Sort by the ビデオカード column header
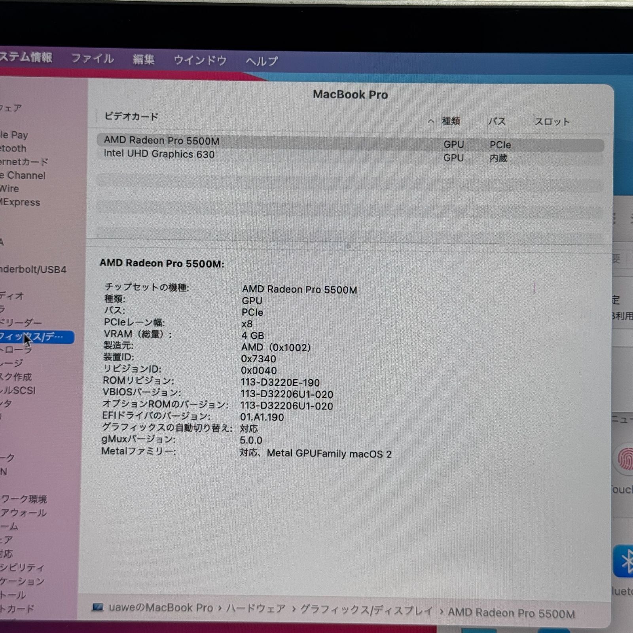 [131, 116]
